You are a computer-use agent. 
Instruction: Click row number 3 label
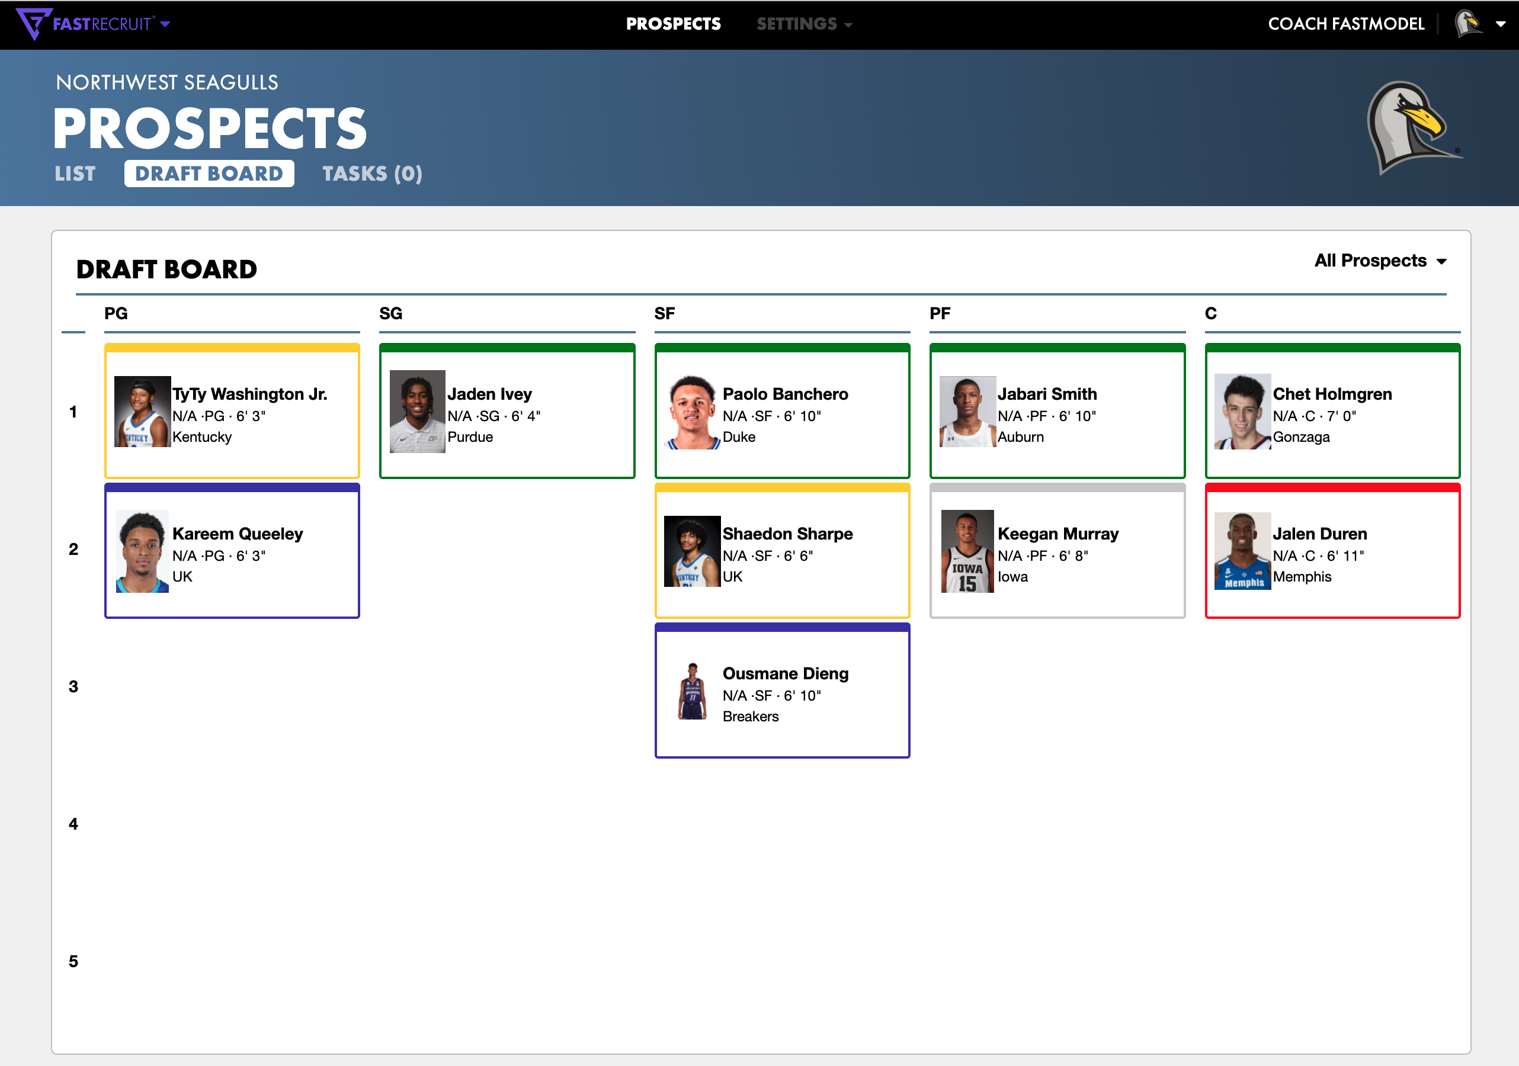click(73, 686)
